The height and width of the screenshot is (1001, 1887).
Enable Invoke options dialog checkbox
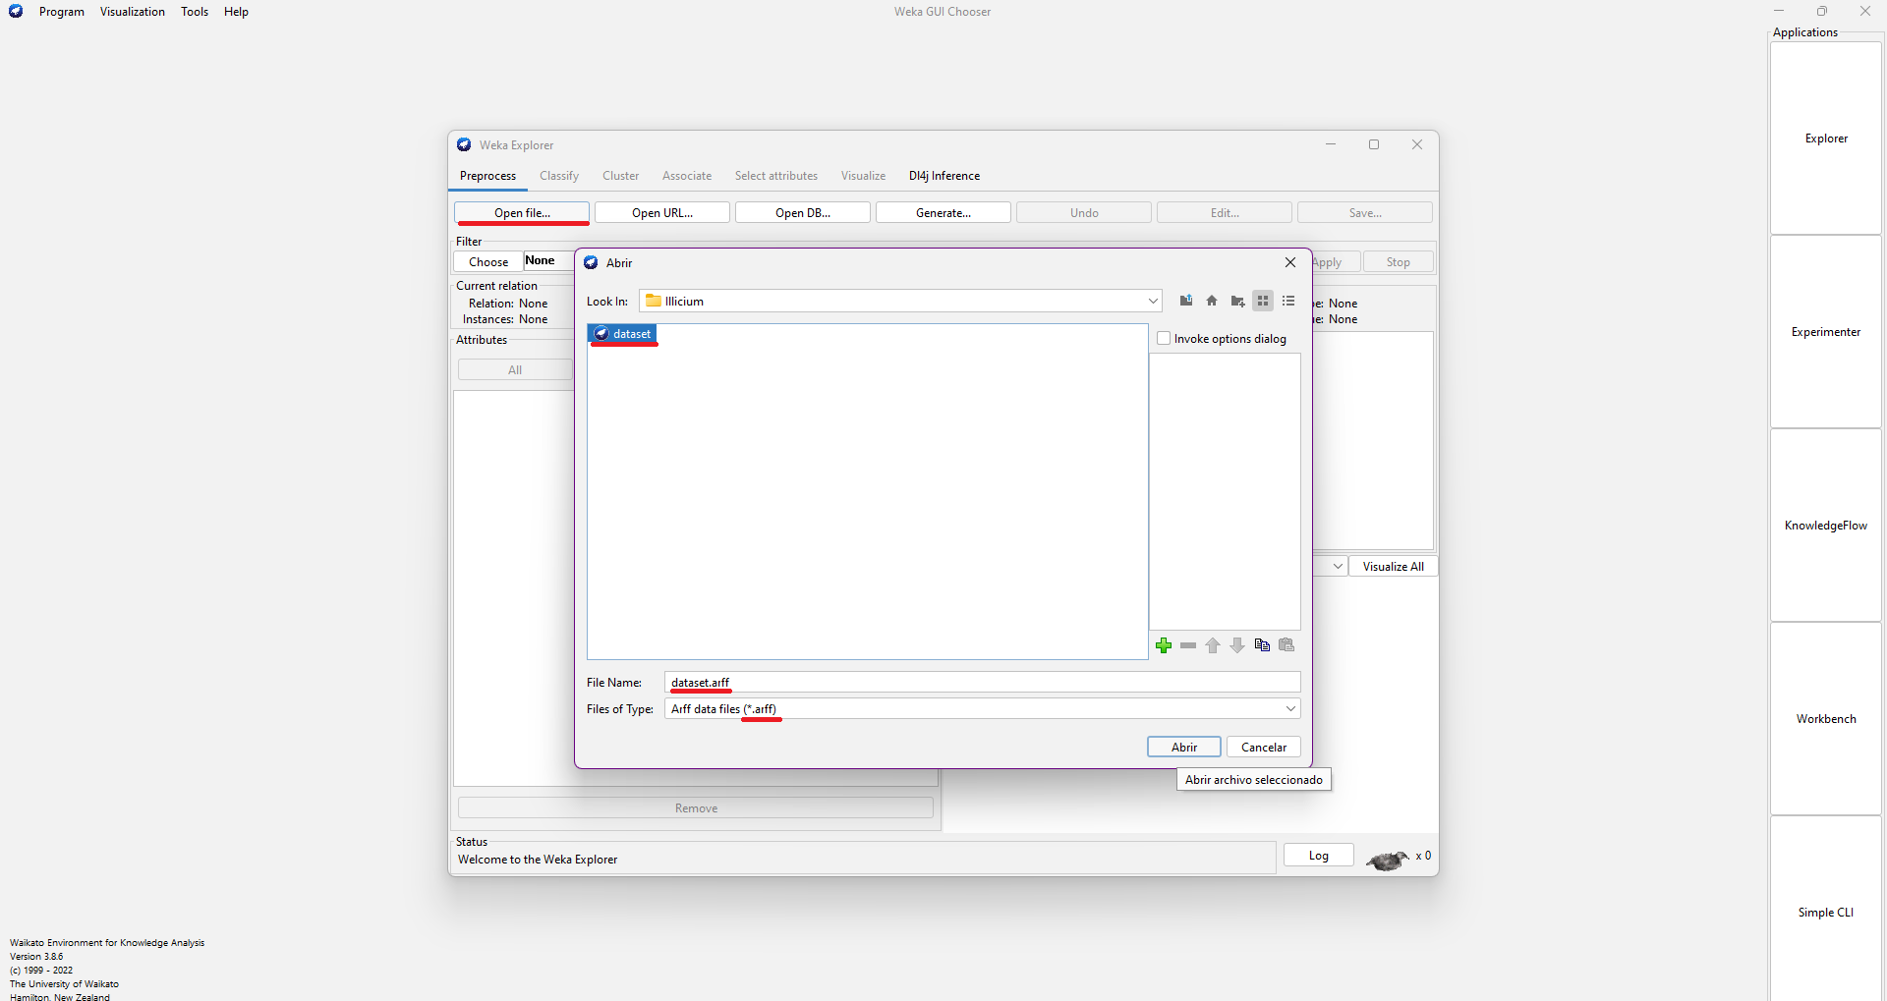point(1164,339)
